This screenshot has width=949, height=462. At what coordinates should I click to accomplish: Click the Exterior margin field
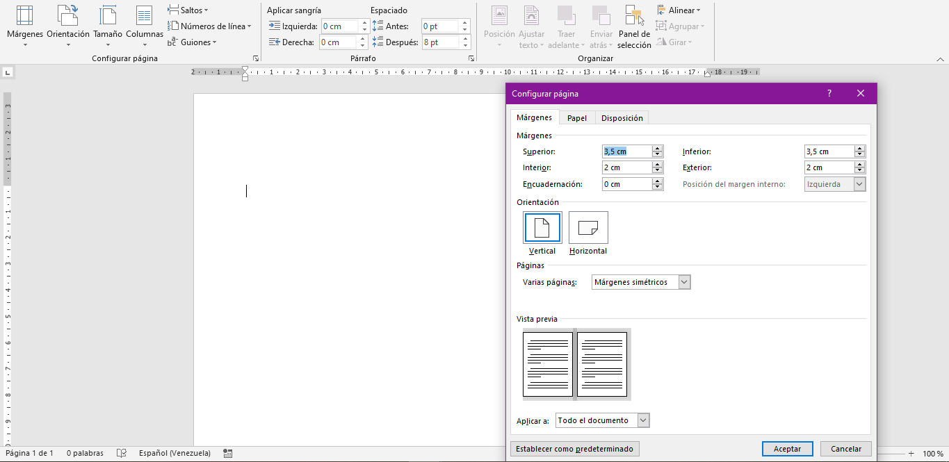tap(829, 167)
